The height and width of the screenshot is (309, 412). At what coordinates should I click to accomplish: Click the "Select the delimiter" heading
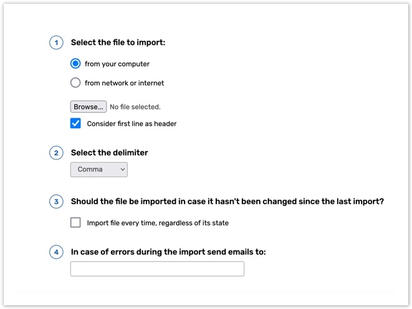(x=110, y=153)
